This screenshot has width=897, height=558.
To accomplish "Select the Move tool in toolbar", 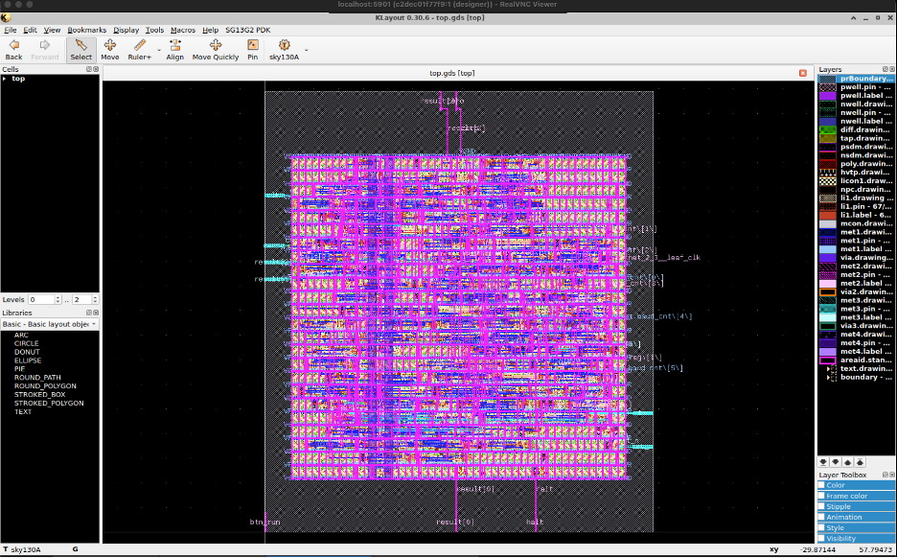I will (x=110, y=49).
